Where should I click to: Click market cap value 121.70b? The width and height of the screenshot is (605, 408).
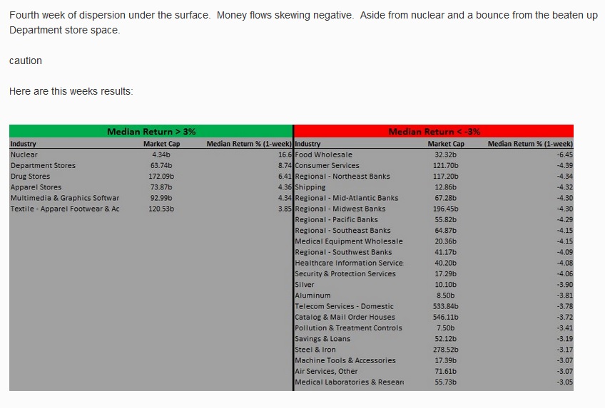point(445,165)
